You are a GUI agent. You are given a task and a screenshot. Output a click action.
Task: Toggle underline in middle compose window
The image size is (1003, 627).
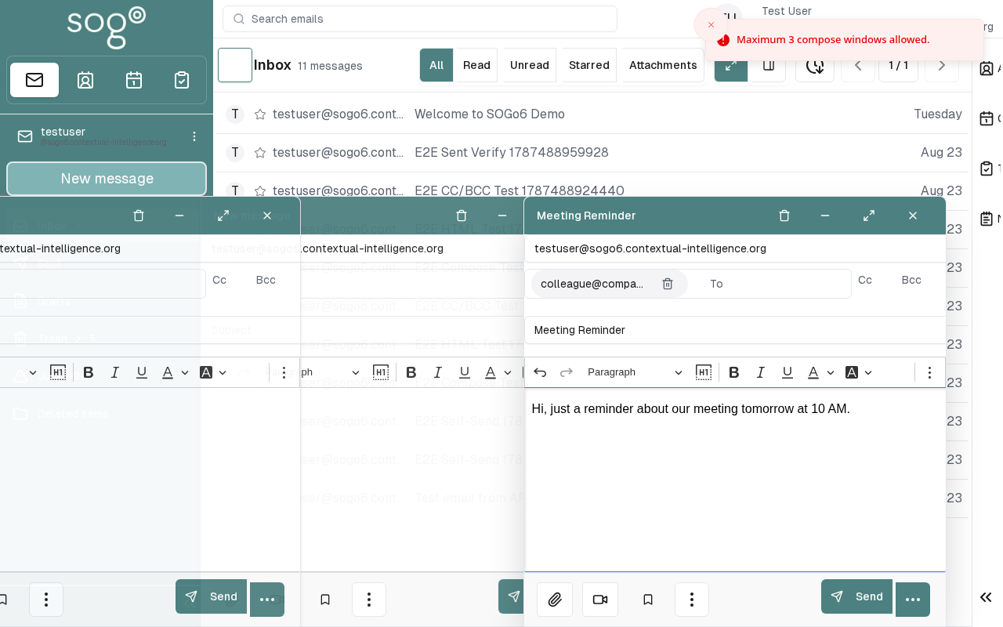tap(465, 372)
